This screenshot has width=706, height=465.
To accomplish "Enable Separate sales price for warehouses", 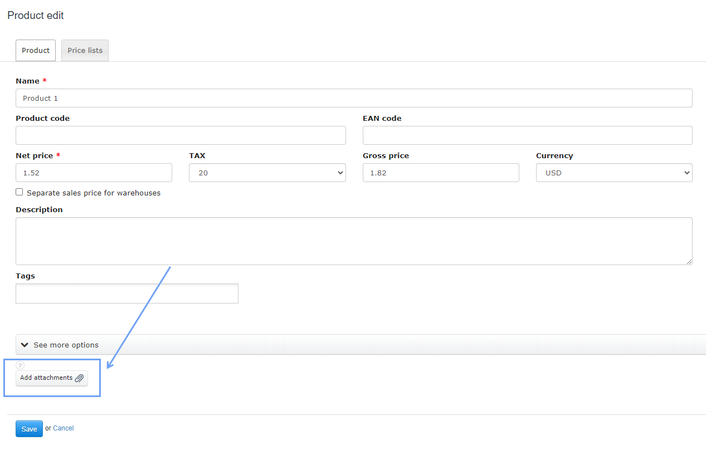I will click(x=20, y=192).
